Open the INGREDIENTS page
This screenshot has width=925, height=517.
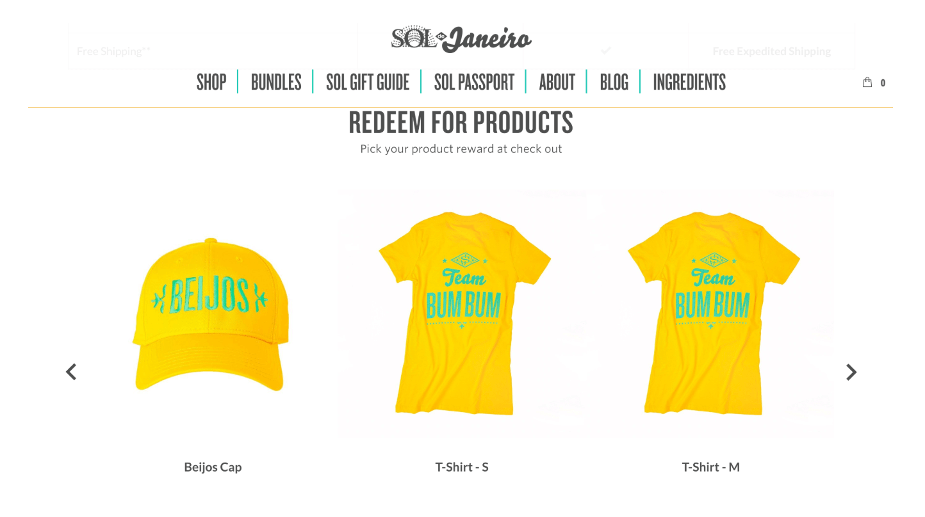tap(689, 82)
